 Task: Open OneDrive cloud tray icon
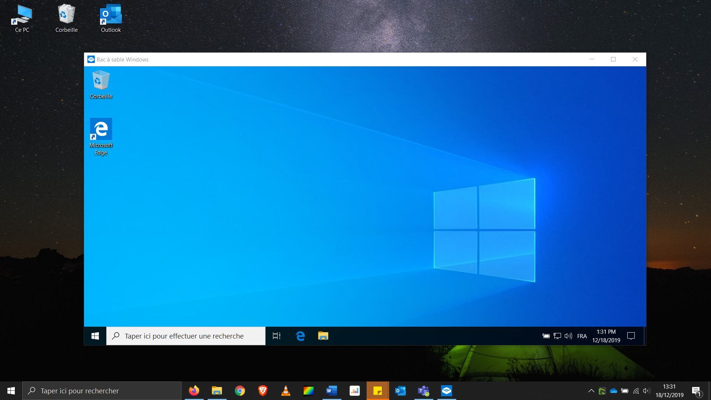pos(614,391)
